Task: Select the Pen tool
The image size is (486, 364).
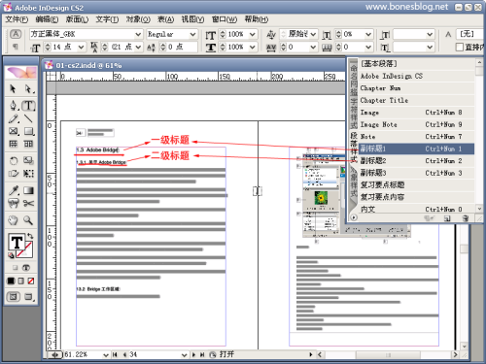Action: [13, 106]
